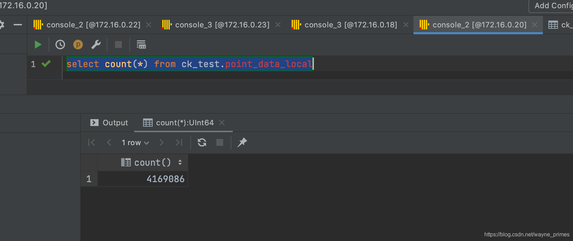Screen dimensions: 573x241
Task: Click the orange P playground icon
Action: point(78,45)
